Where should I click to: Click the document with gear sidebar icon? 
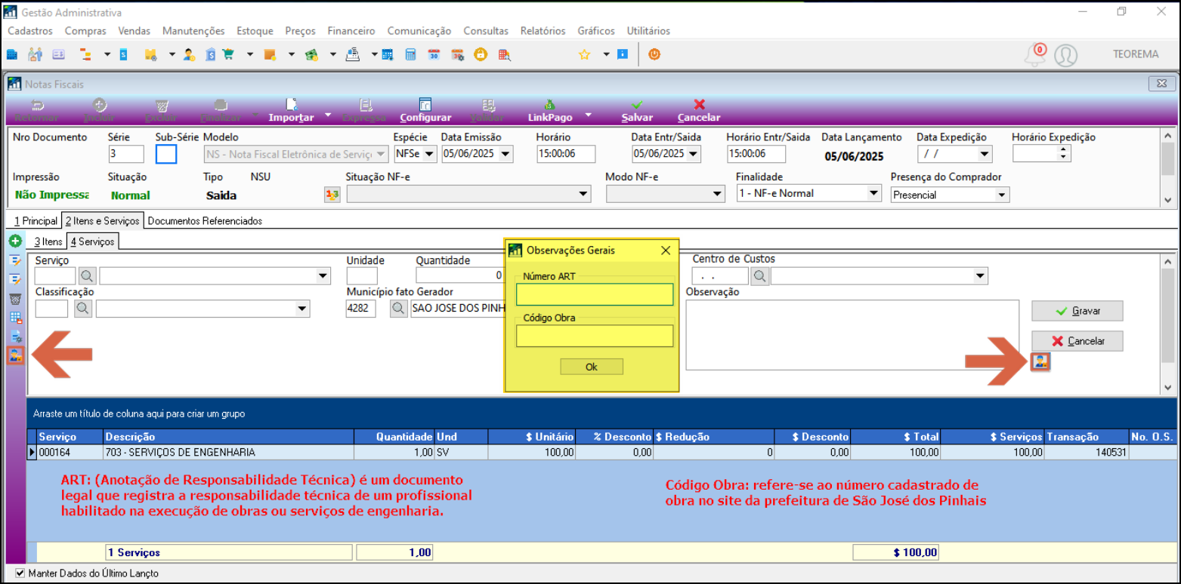click(x=15, y=337)
